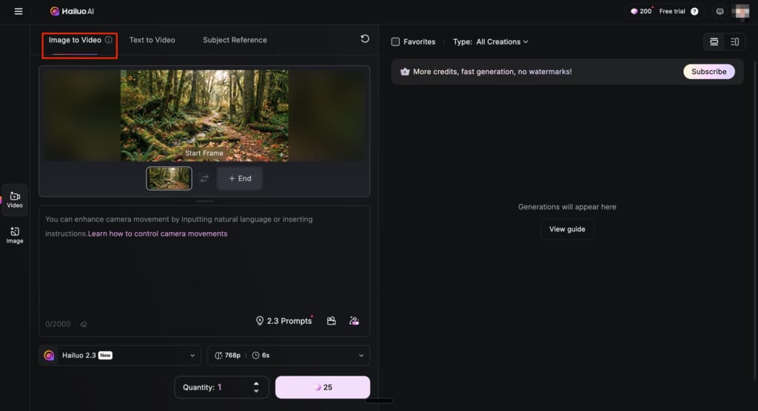The height and width of the screenshot is (411, 758).
Task: Click the Quantity field value 1
Action: tap(219, 387)
